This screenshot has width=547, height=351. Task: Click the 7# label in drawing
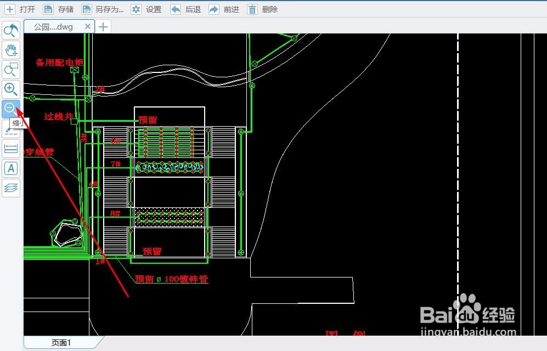[116, 163]
